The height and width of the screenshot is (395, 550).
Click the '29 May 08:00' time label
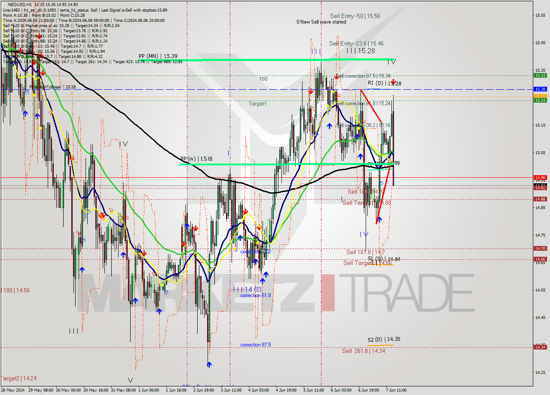40,390
